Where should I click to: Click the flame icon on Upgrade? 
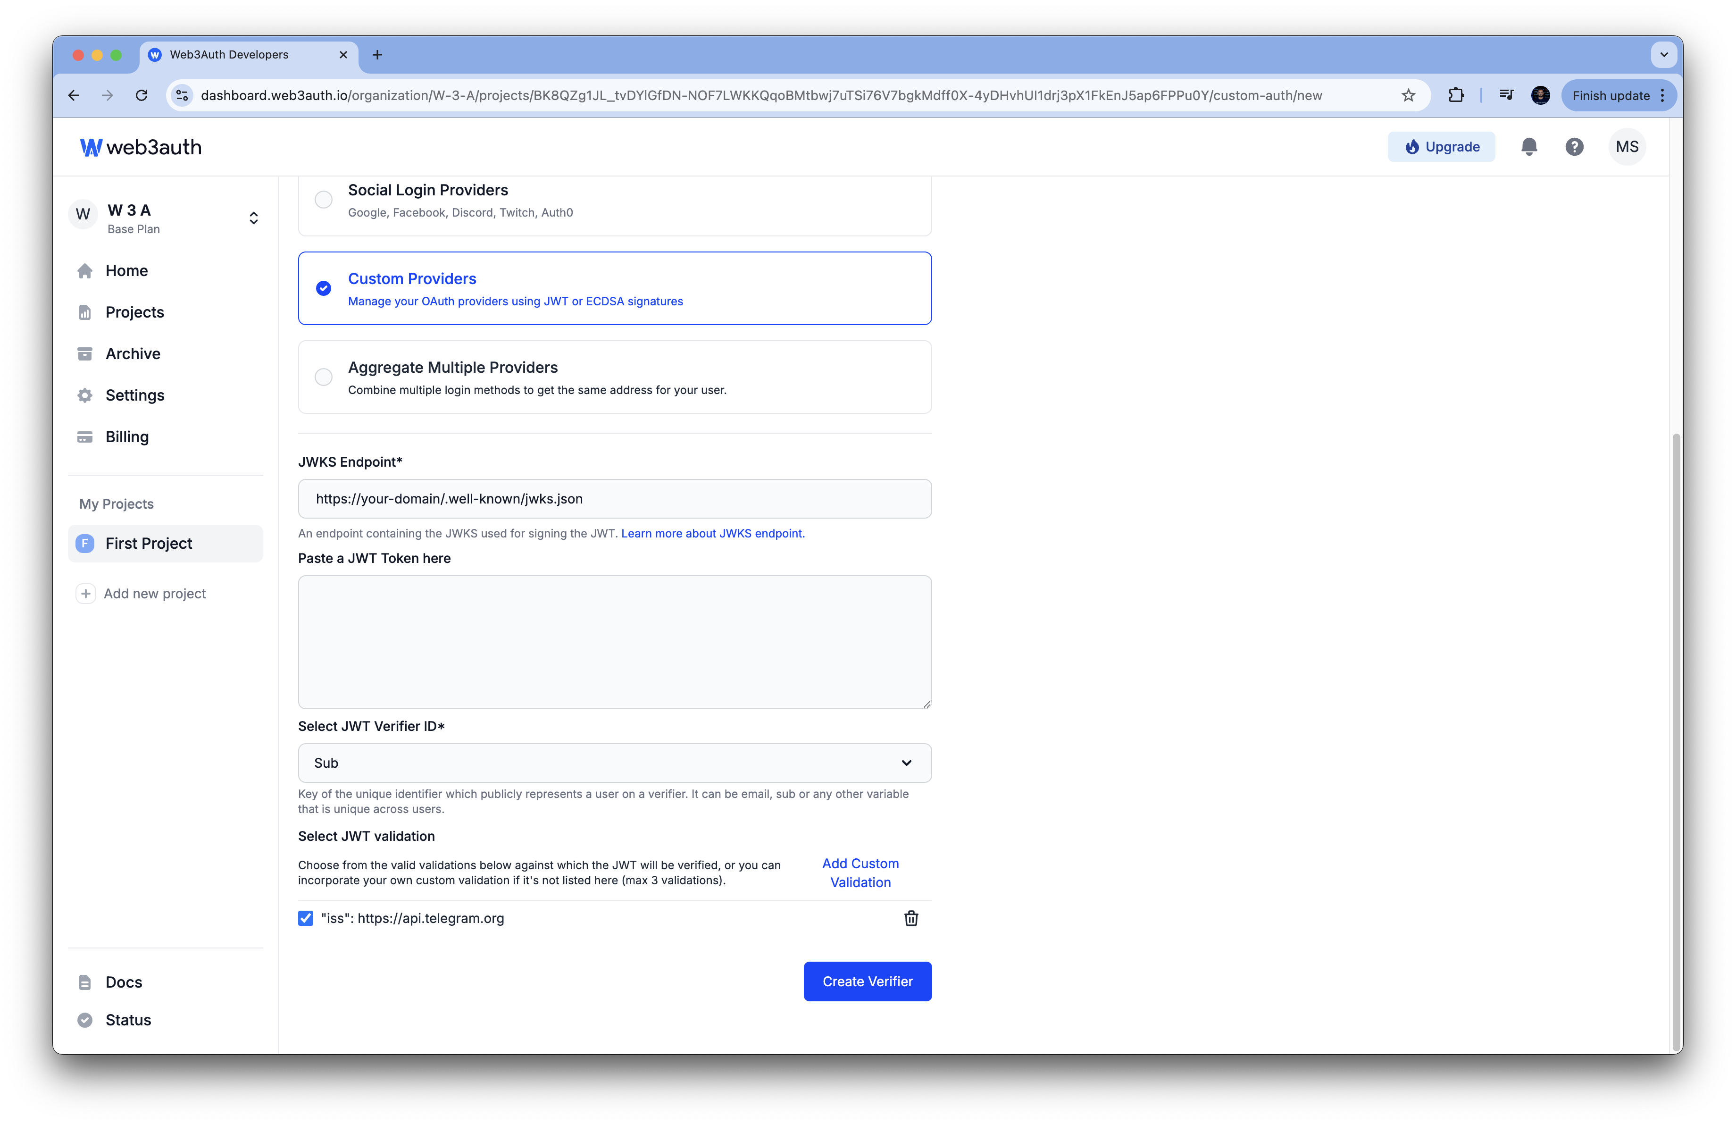[x=1411, y=147]
